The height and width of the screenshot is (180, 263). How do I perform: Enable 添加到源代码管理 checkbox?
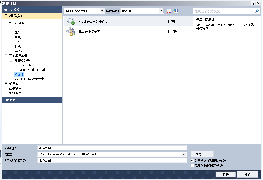point(193,166)
